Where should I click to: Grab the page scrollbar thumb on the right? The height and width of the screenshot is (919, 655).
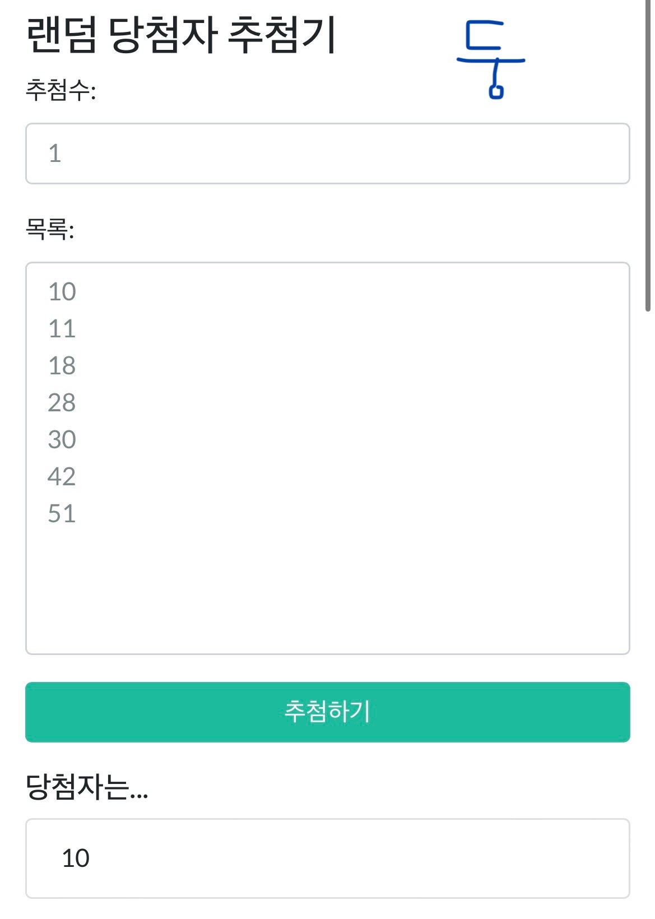click(648, 157)
